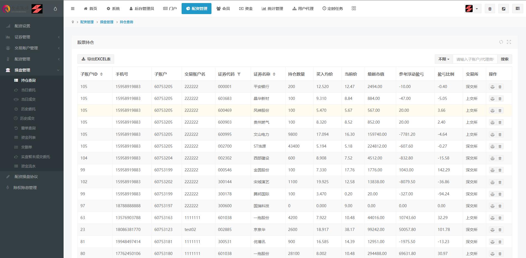Open the external link icon in header

pyautogui.click(x=504, y=9)
